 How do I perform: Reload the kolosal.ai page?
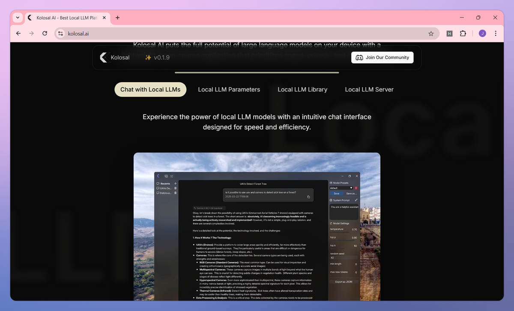(x=45, y=33)
